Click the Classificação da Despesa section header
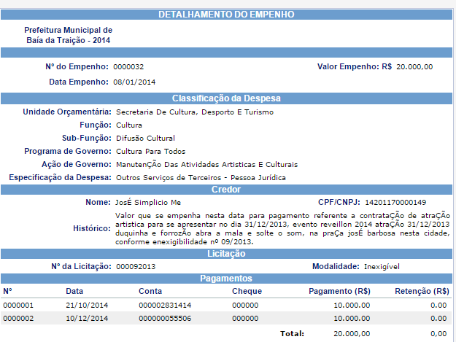The width and height of the screenshot is (456, 342). click(x=226, y=98)
